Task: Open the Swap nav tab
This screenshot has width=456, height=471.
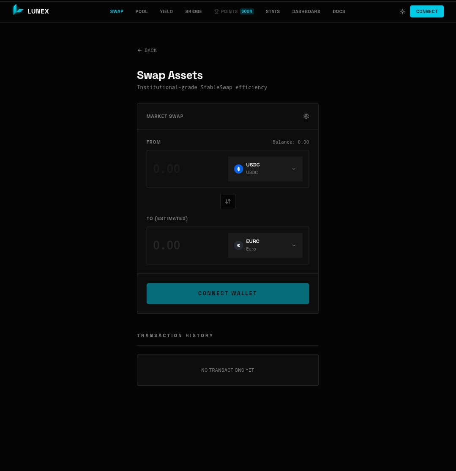Action: click(x=117, y=11)
